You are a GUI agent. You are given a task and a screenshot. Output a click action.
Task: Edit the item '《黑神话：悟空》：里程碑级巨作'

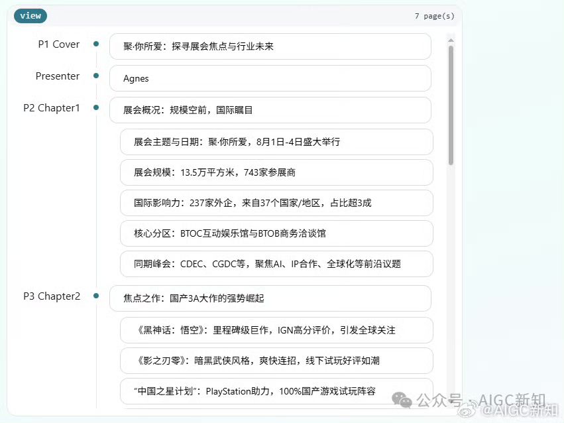tap(276, 330)
